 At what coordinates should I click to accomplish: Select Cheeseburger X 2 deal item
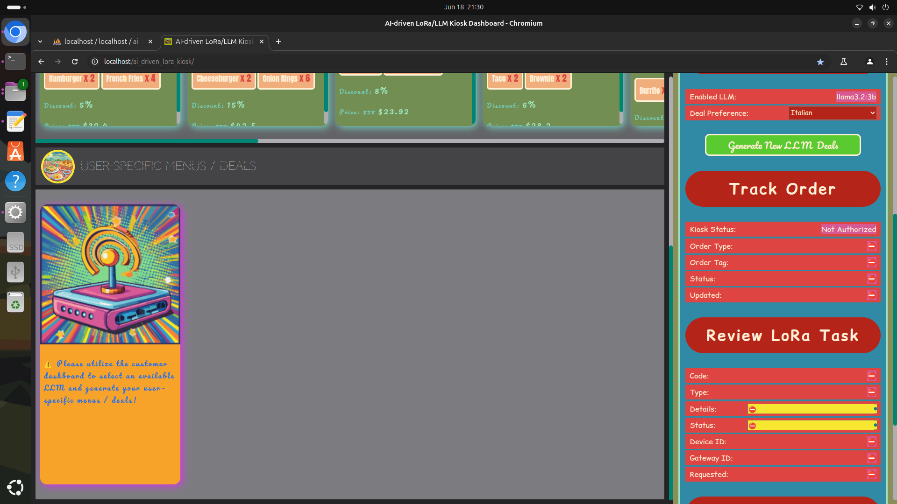224,79
